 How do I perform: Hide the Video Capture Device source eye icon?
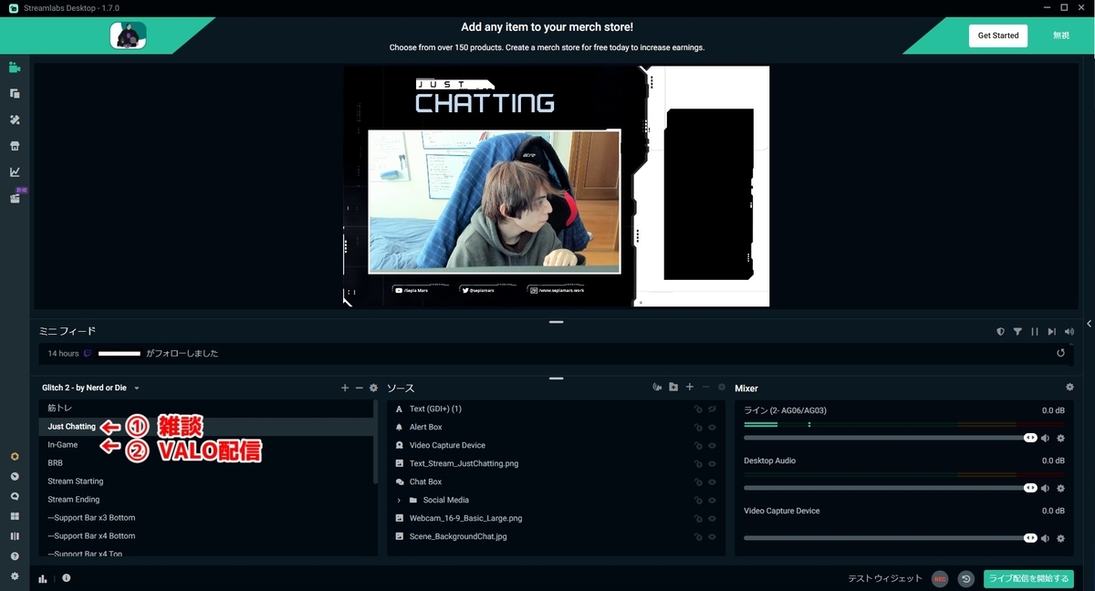[713, 446]
